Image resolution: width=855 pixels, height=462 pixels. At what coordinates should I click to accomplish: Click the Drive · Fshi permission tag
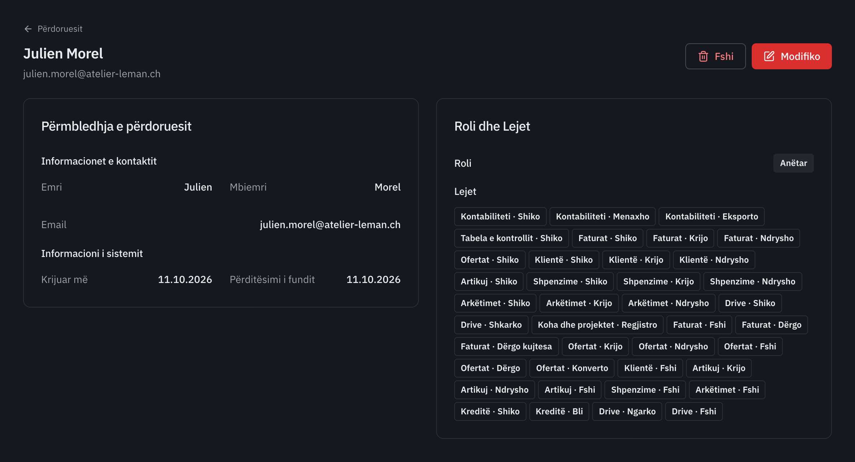coord(694,411)
